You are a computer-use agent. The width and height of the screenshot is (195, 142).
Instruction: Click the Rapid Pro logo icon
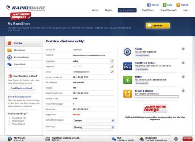point(128,66)
